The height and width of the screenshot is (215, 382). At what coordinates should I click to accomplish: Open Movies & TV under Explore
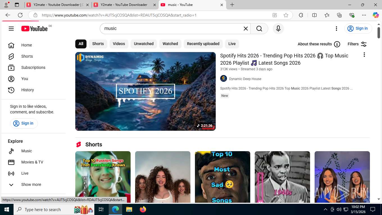[33, 162]
